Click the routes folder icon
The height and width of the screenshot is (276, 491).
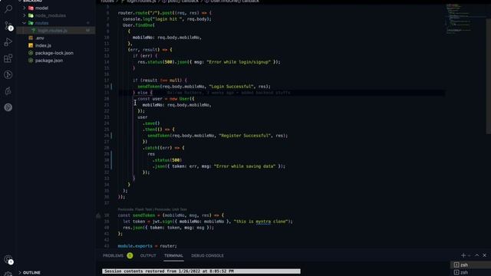pyautogui.click(x=31, y=23)
